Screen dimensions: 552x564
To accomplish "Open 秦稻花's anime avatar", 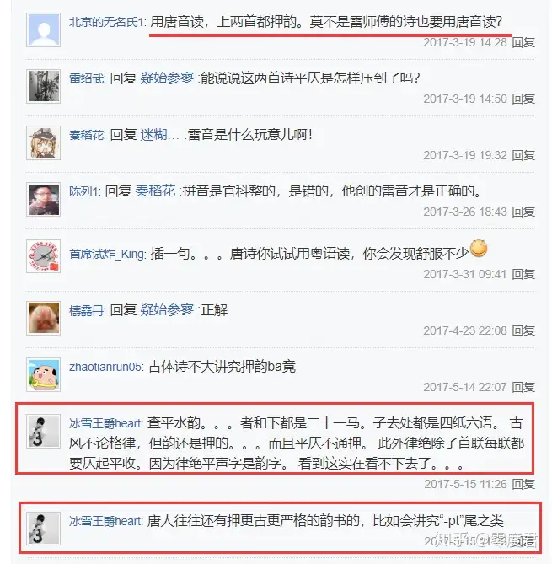I will tap(43, 142).
